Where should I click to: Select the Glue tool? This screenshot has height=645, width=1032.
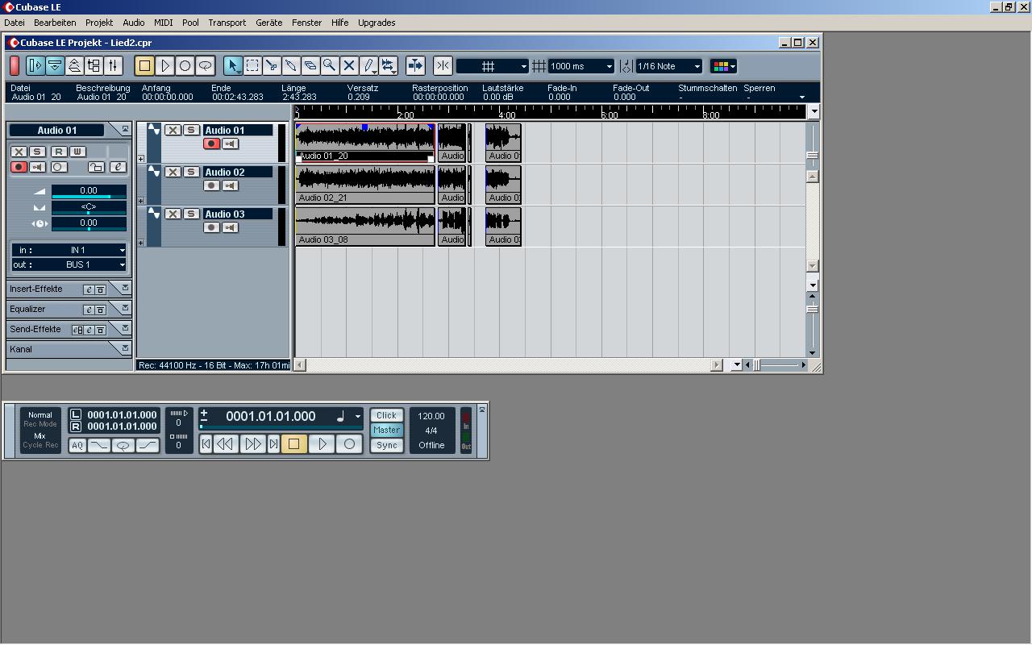pos(291,66)
